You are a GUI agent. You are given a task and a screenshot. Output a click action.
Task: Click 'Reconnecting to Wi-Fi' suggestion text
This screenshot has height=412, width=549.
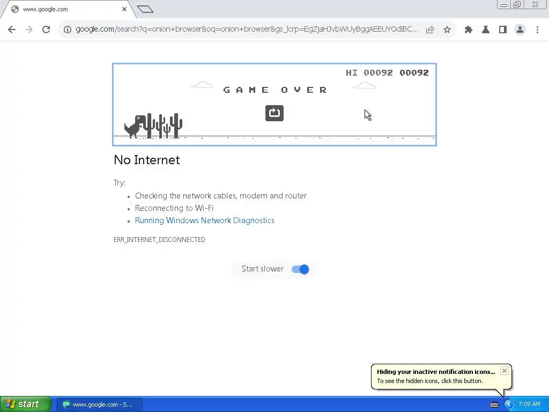(174, 208)
